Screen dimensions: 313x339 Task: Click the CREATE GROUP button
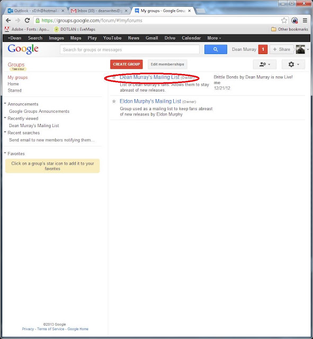(x=127, y=65)
